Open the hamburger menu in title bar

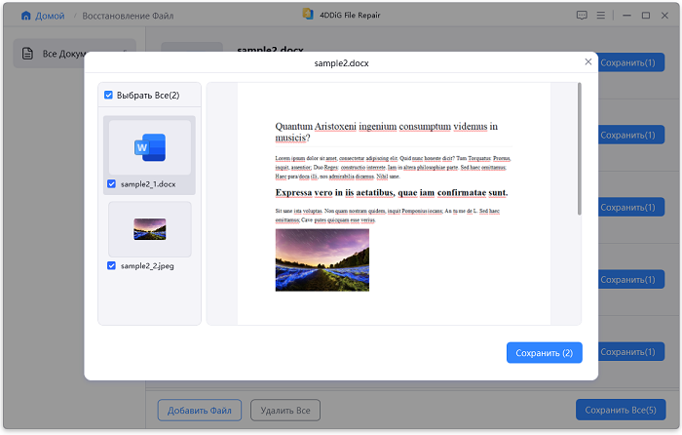601,16
